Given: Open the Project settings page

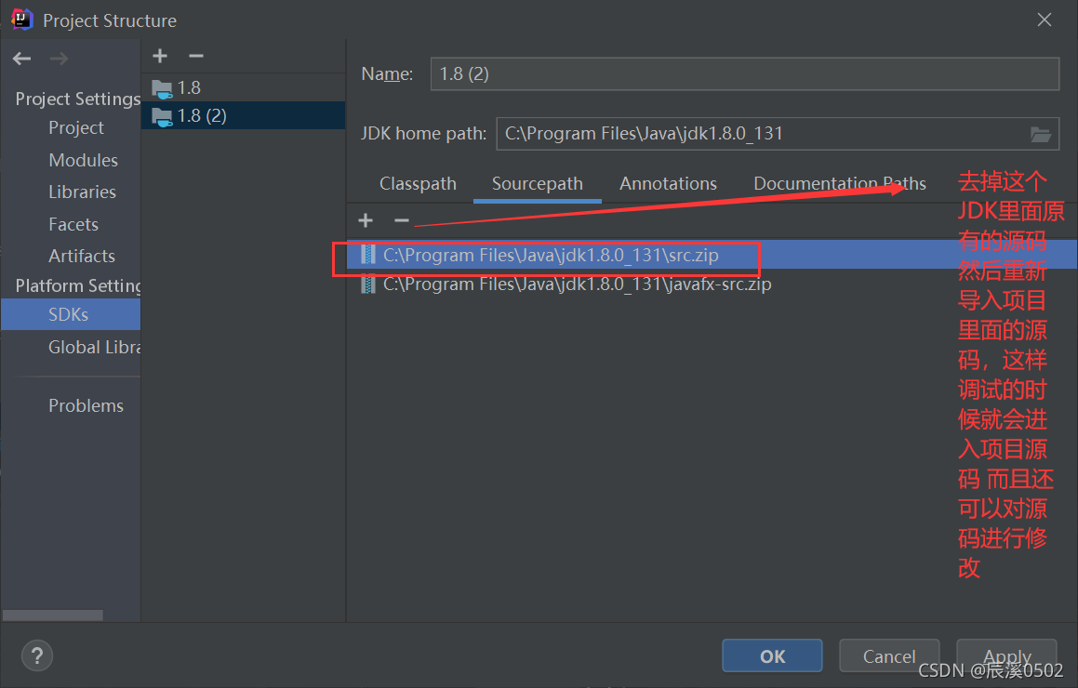Looking at the screenshot, I should pyautogui.click(x=76, y=128).
